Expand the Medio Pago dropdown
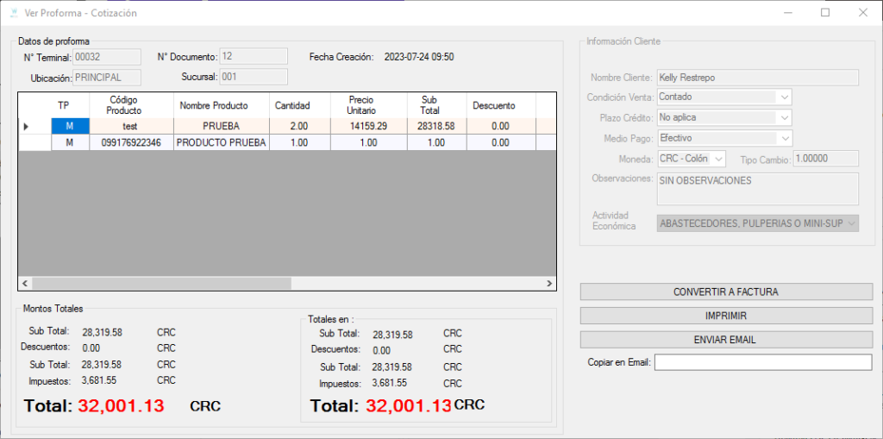 coord(783,138)
